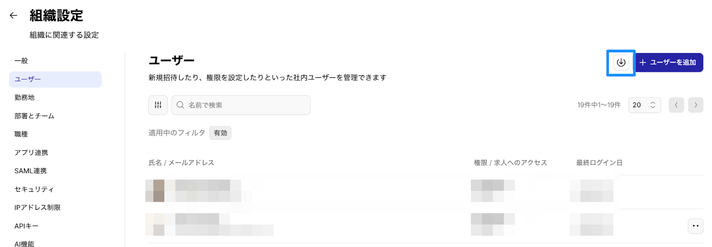This screenshot has width=712, height=247.
Task: Open the row more-options menu
Action: coord(695,226)
